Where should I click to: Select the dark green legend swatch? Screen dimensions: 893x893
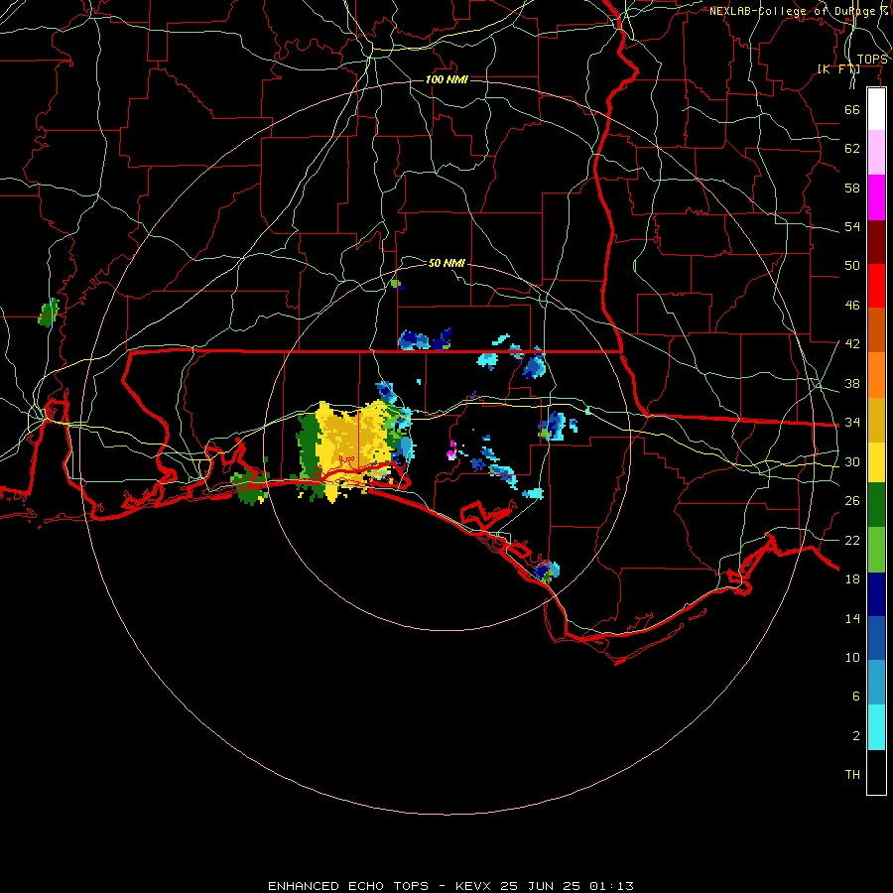(x=876, y=505)
